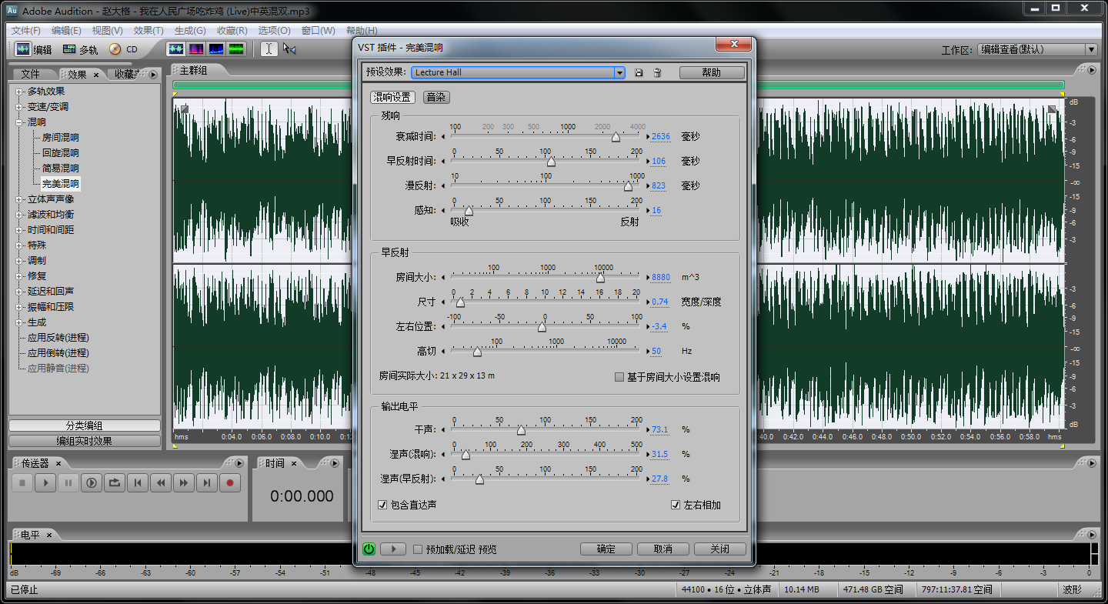The width and height of the screenshot is (1108, 604).
Task: Open the 文件(F) menu
Action: click(25, 31)
